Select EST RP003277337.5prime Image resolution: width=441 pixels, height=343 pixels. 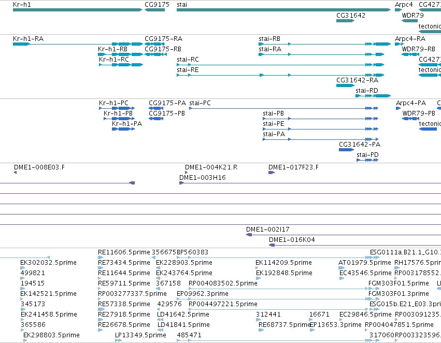(99, 299)
